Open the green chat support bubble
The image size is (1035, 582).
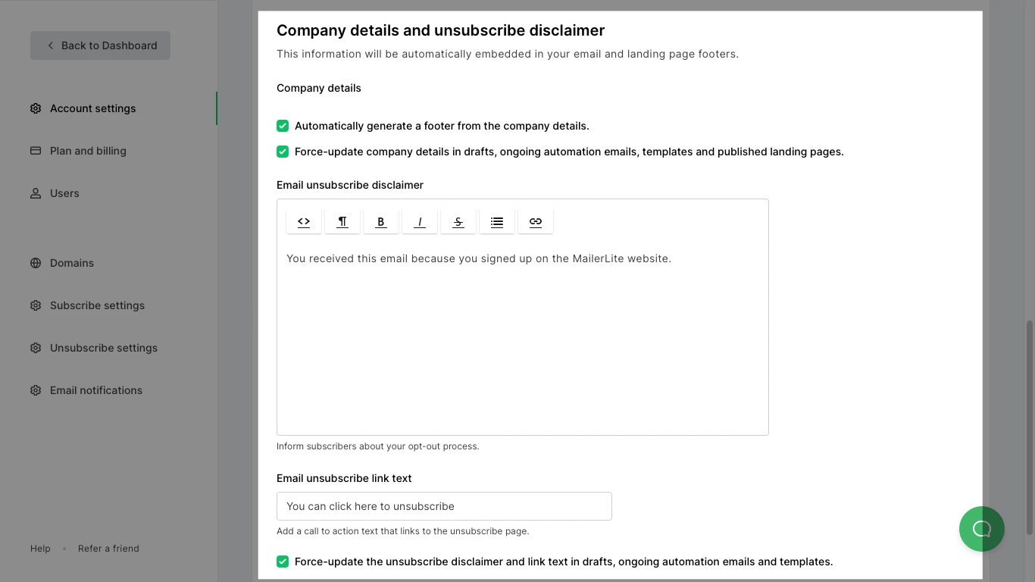tap(981, 529)
